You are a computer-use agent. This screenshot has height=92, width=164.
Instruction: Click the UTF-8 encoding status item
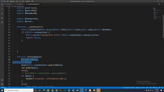click(x=143, y=88)
